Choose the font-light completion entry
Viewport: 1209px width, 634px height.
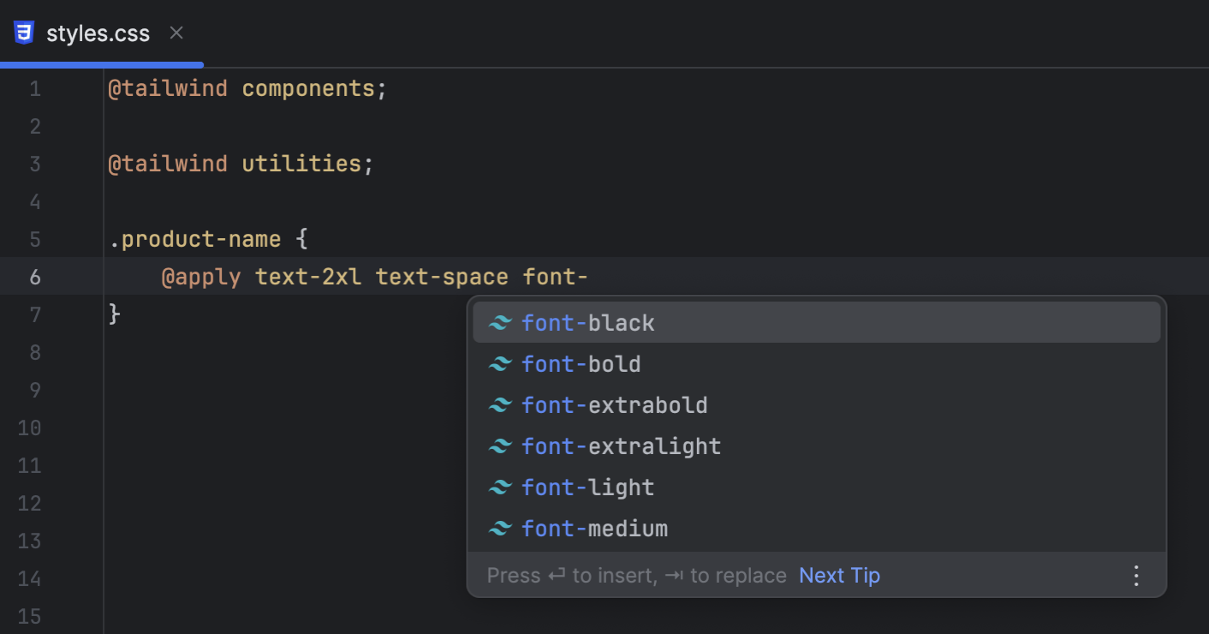click(x=588, y=487)
